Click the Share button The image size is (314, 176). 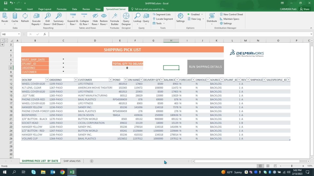point(305,9)
